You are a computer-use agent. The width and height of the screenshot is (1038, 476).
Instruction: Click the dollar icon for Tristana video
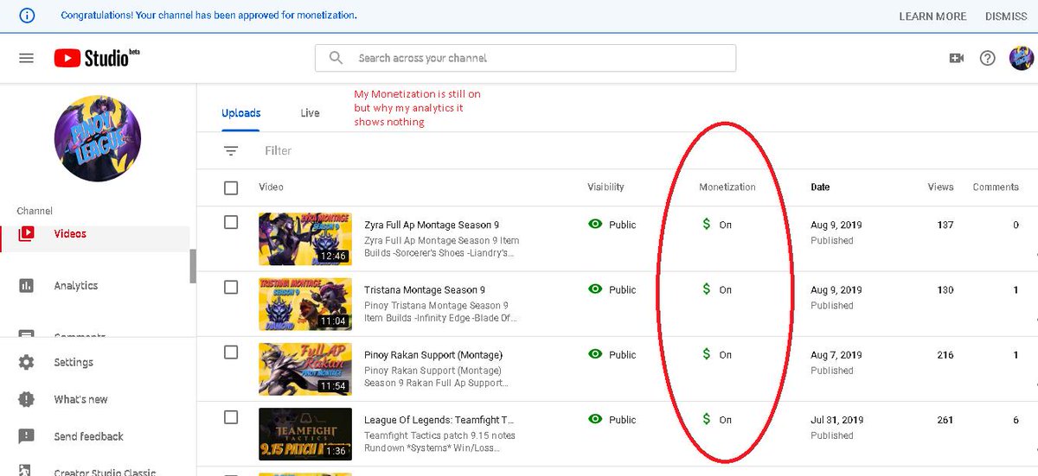(707, 289)
